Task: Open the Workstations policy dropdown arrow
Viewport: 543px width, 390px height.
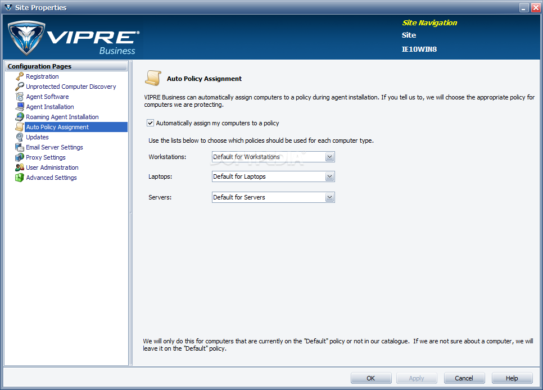Action: point(329,157)
